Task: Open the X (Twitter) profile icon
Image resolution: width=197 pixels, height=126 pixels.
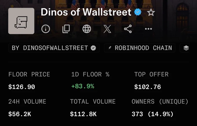Action: point(107,29)
